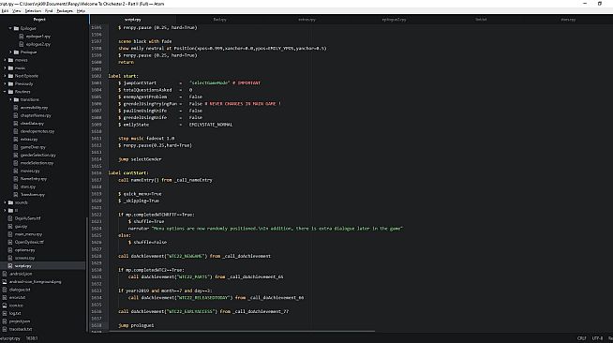Click the android-icon_foreground.png image icon
The height and width of the screenshot is (343, 613).
[x=5, y=282]
